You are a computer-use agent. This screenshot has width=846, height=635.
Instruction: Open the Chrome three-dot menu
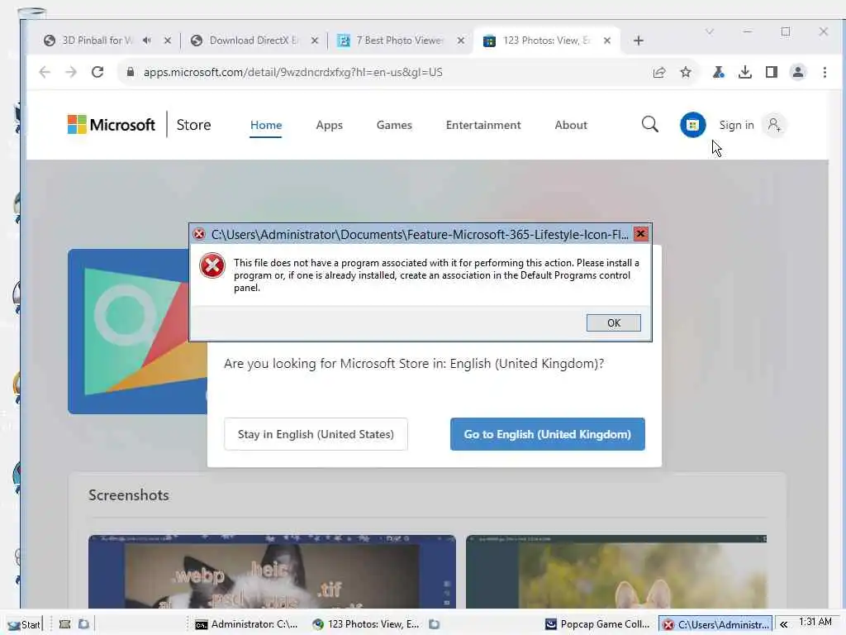click(x=825, y=73)
